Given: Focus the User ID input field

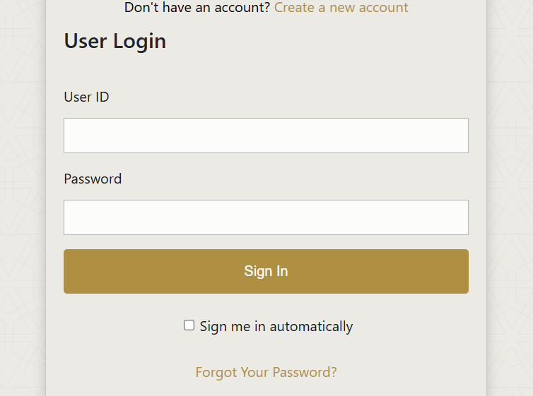Looking at the screenshot, I should [266, 136].
